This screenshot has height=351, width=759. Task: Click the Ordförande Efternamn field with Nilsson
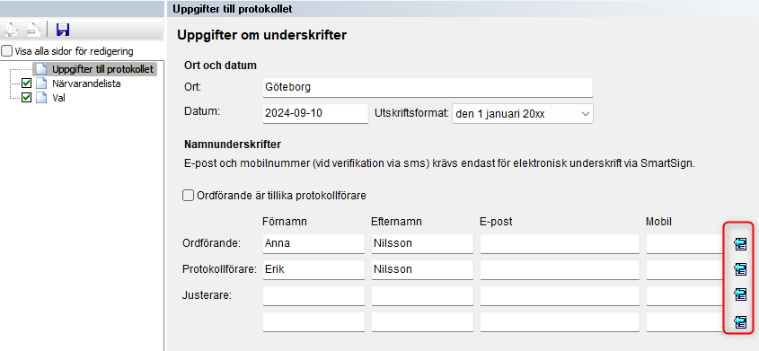422,243
